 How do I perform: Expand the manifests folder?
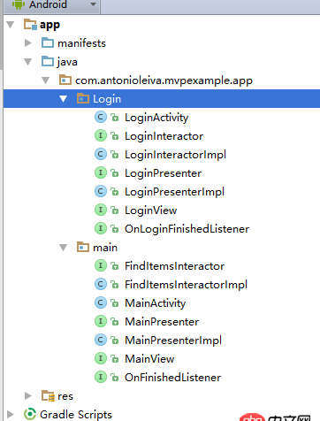tap(28, 43)
